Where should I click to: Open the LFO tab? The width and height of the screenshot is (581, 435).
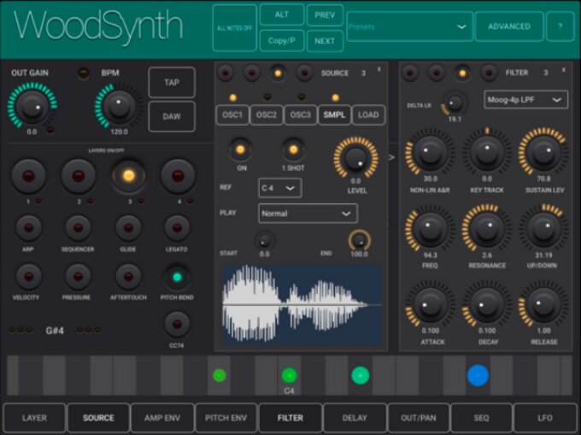click(x=545, y=418)
